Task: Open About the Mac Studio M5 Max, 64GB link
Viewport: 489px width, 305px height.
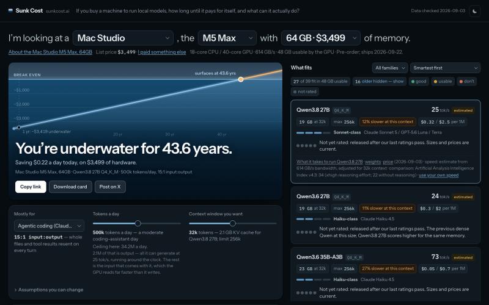Action: tap(50, 52)
